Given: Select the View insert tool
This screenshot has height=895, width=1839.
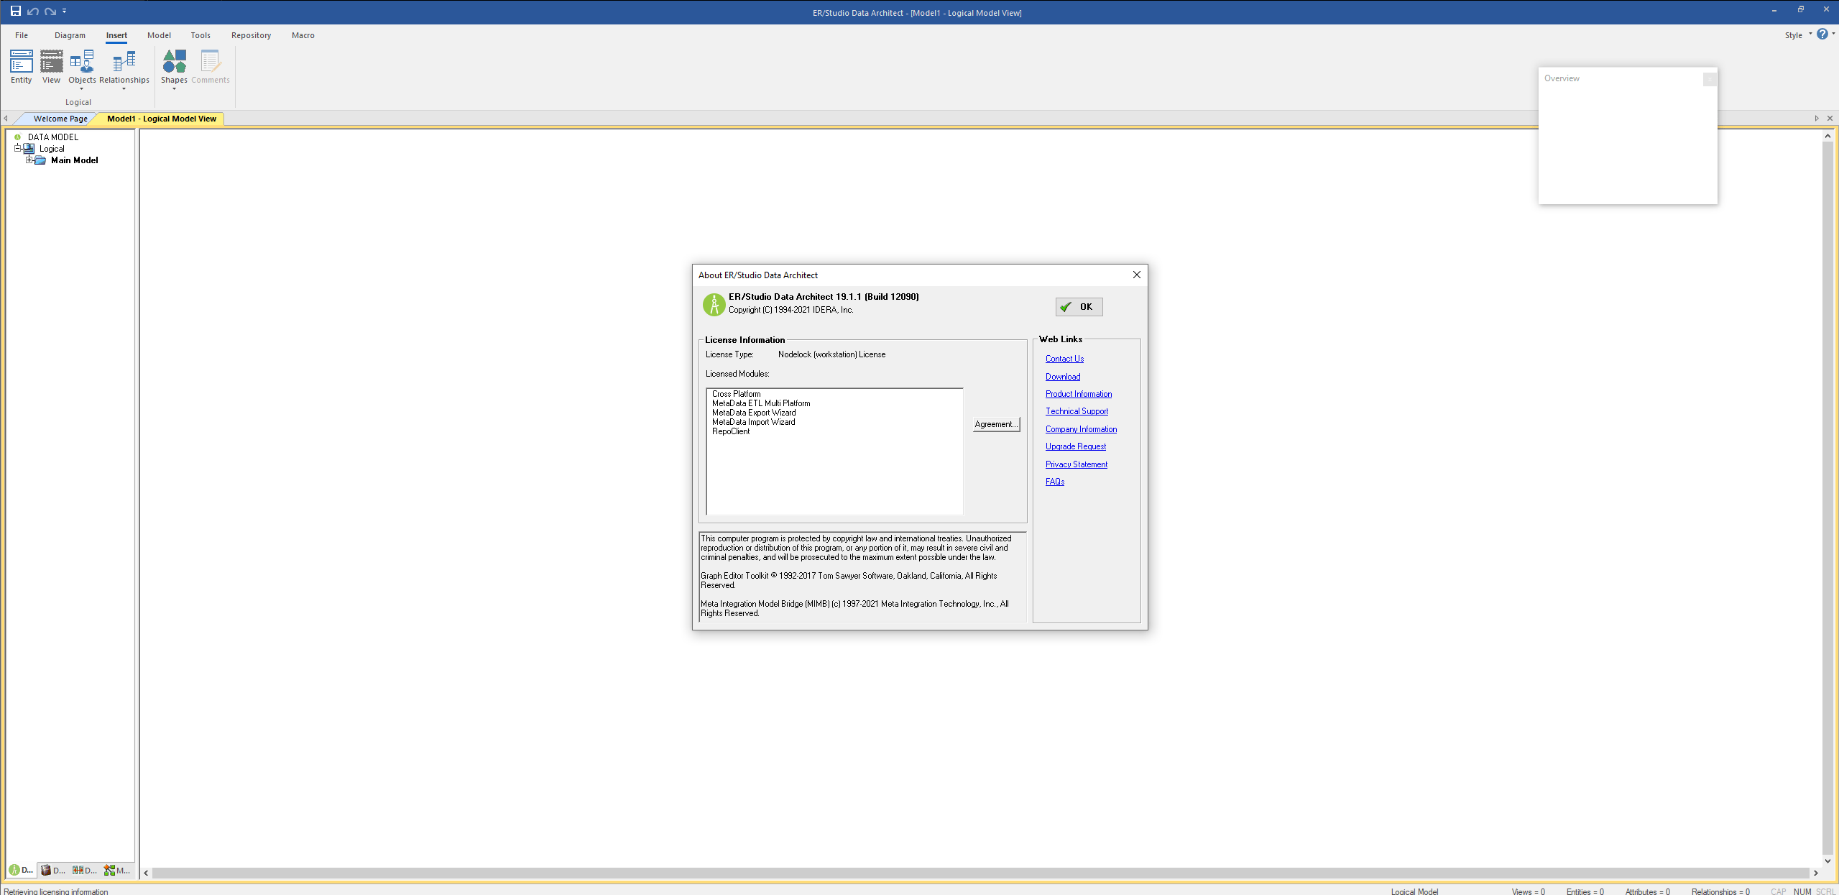Looking at the screenshot, I should pyautogui.click(x=51, y=67).
